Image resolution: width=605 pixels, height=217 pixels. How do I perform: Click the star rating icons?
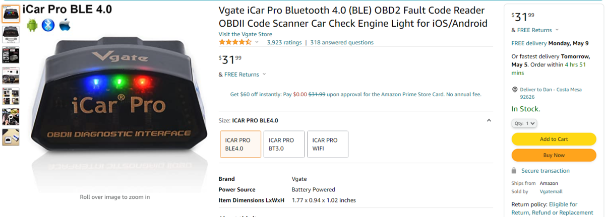pyautogui.click(x=235, y=42)
